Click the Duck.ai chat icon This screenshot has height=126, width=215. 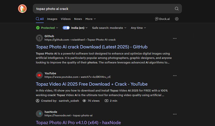(x=157, y=19)
